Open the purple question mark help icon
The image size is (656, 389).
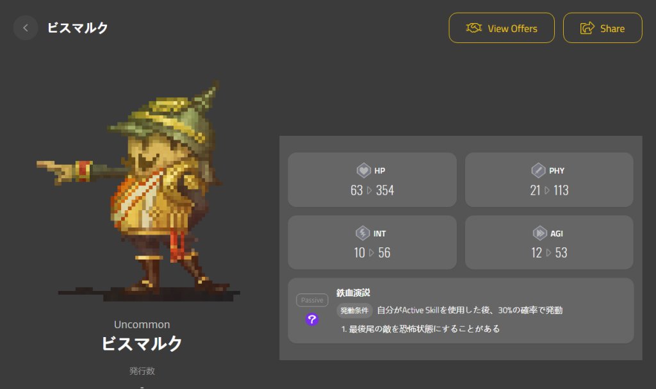[x=312, y=320]
